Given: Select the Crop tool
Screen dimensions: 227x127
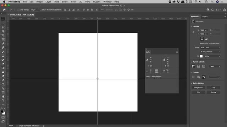Looking at the screenshot, I should pos(3,35).
